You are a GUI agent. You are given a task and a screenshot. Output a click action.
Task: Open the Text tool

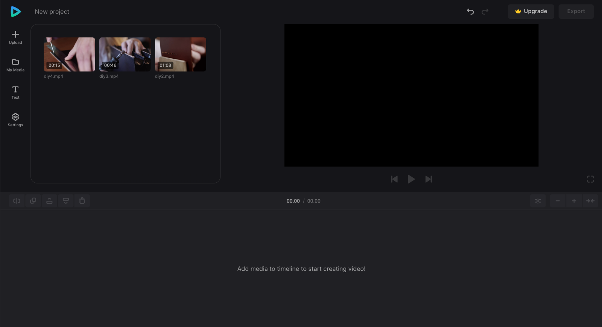click(15, 92)
